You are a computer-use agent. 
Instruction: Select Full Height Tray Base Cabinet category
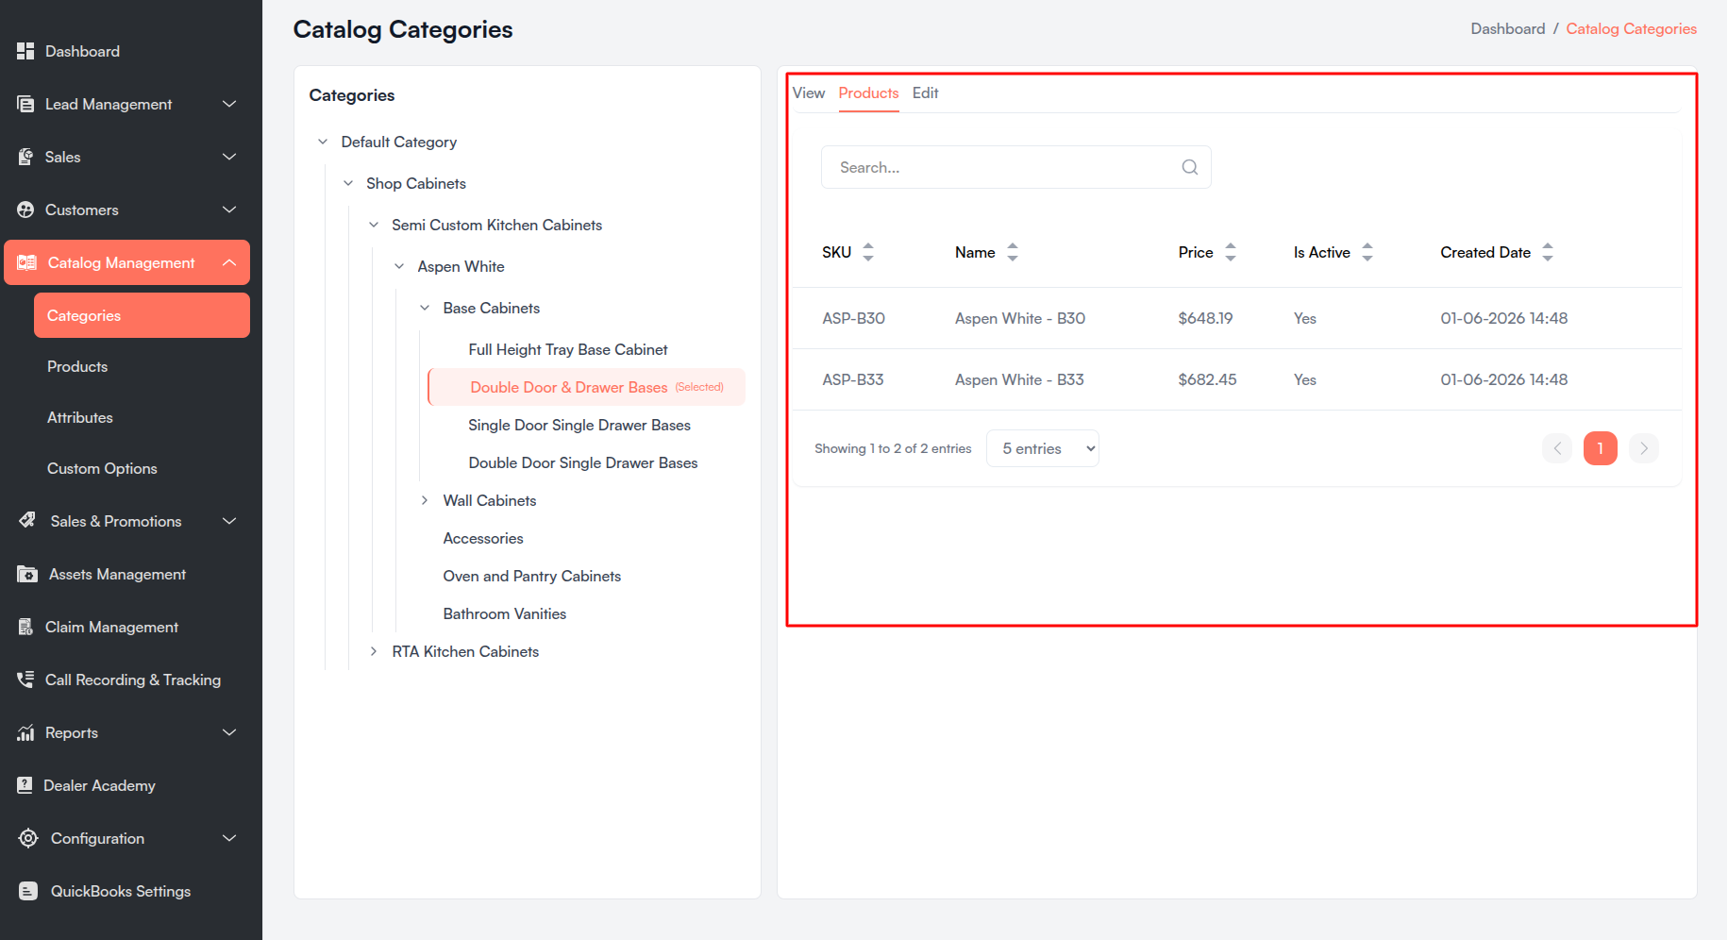(568, 349)
